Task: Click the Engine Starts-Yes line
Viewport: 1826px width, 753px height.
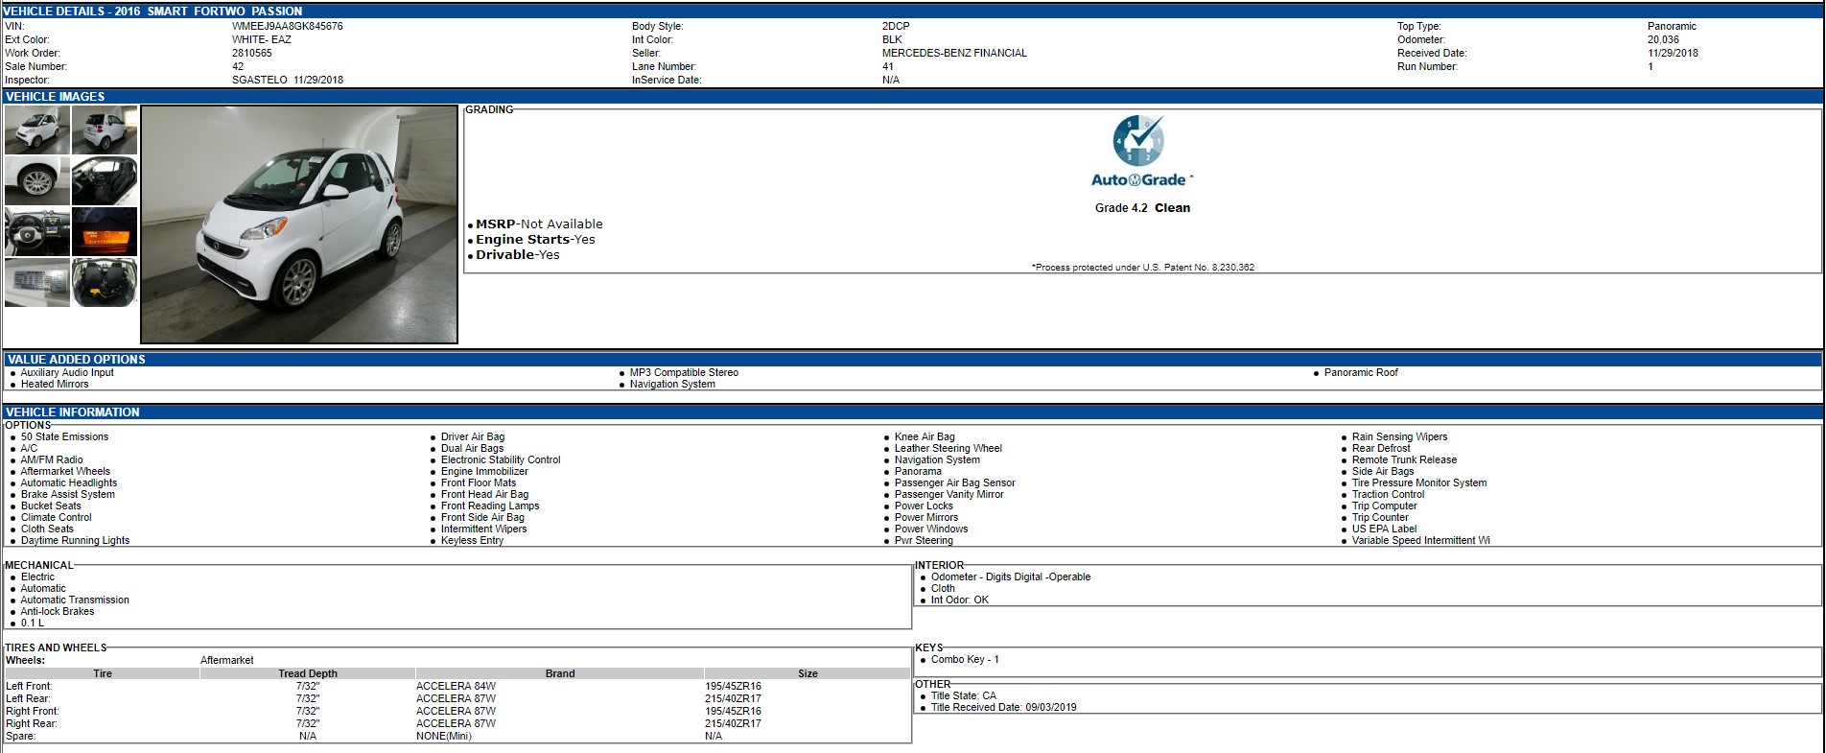Action: pyautogui.click(x=535, y=239)
